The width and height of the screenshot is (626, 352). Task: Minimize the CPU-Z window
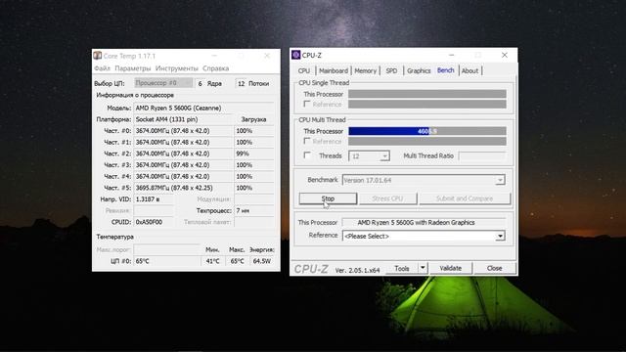pyautogui.click(x=452, y=55)
